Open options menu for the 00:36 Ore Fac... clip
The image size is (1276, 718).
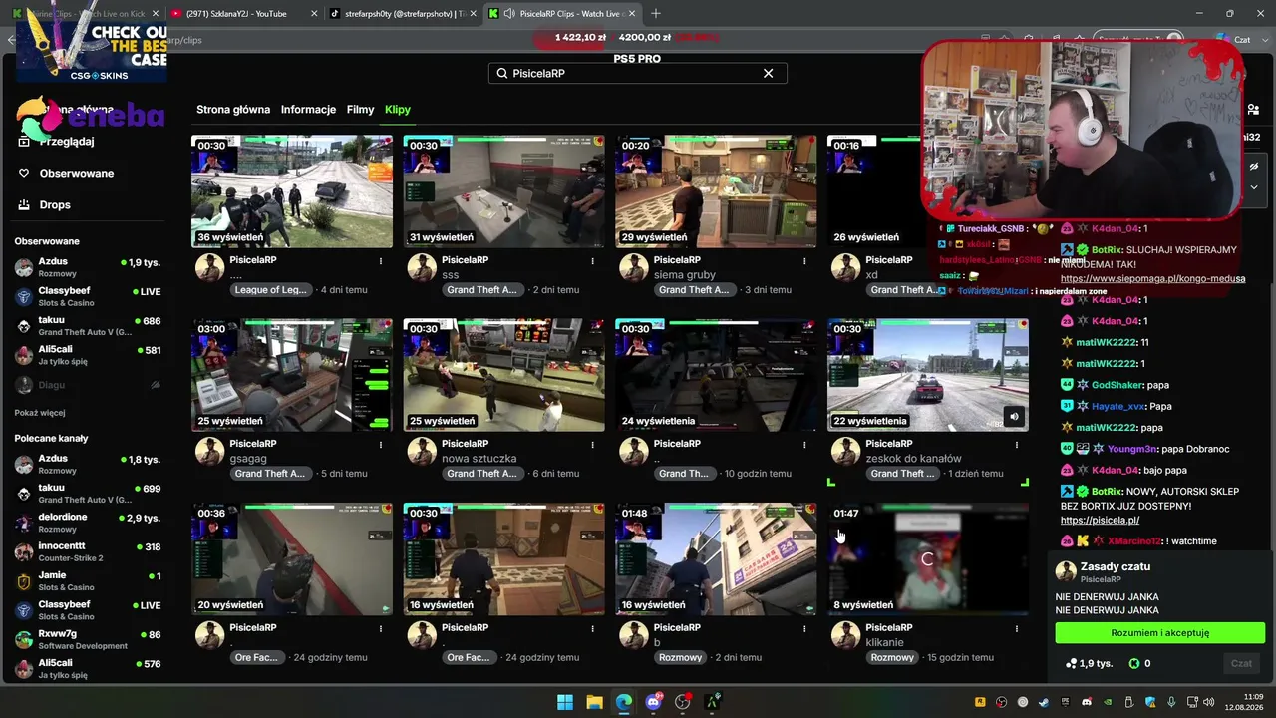click(381, 628)
